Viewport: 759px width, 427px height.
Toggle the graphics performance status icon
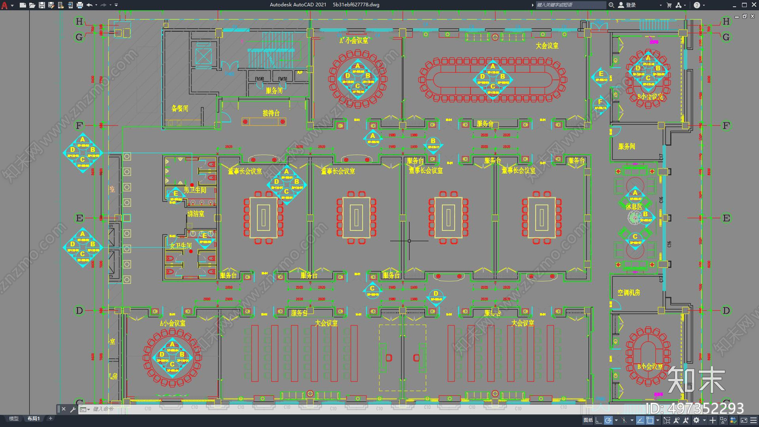click(x=733, y=420)
